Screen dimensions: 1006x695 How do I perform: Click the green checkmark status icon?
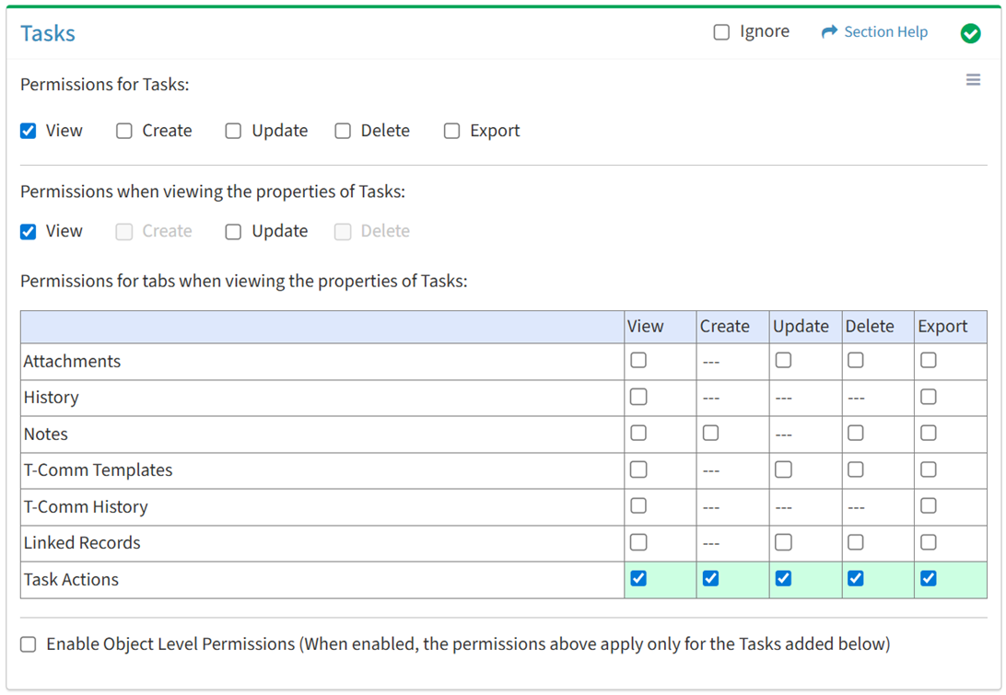point(970,33)
